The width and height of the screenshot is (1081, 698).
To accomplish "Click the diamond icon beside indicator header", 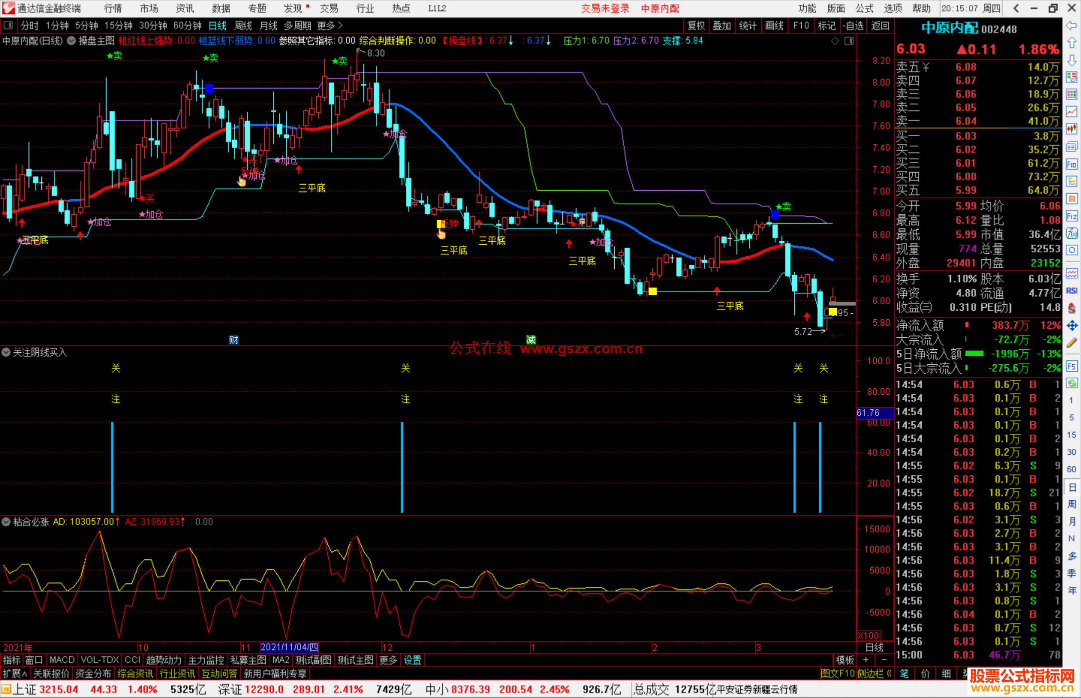I will tap(835, 41).
